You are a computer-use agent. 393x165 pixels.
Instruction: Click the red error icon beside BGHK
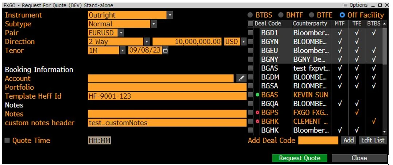pyautogui.click(x=257, y=122)
